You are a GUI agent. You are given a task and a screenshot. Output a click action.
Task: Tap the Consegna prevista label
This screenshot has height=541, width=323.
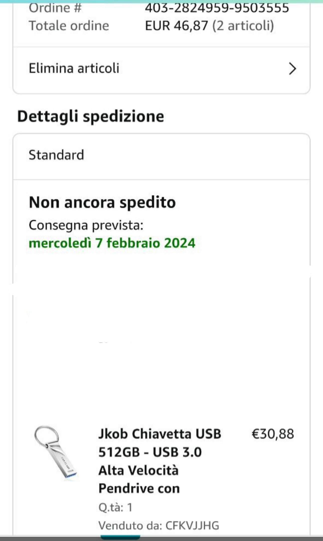86,225
